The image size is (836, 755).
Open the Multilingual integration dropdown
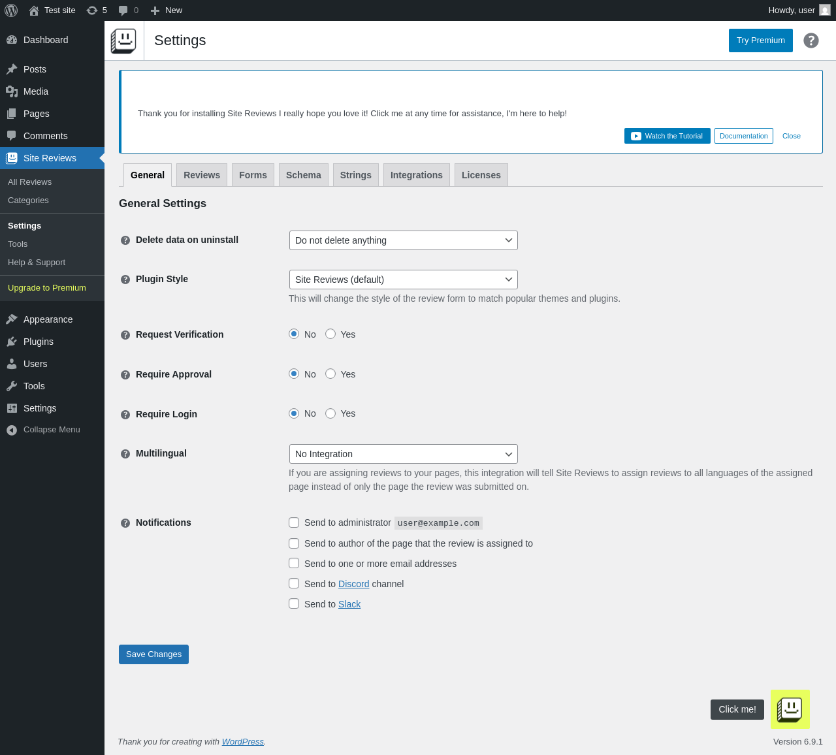click(404, 454)
